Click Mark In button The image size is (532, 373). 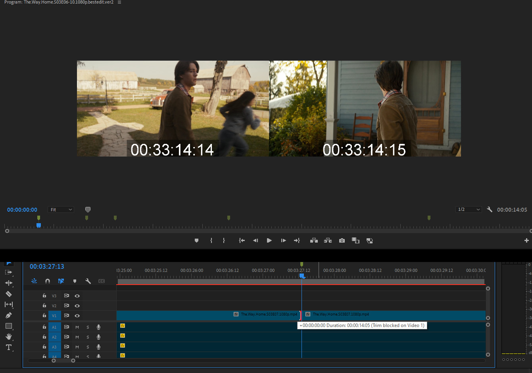click(211, 241)
